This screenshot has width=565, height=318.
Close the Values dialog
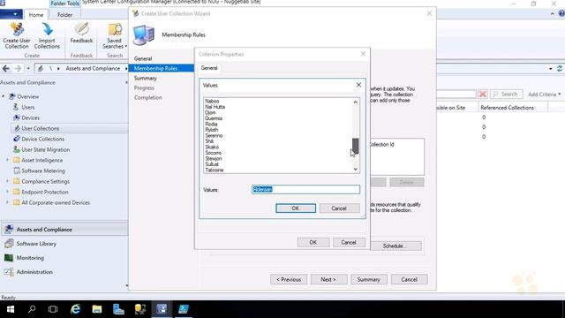point(358,85)
